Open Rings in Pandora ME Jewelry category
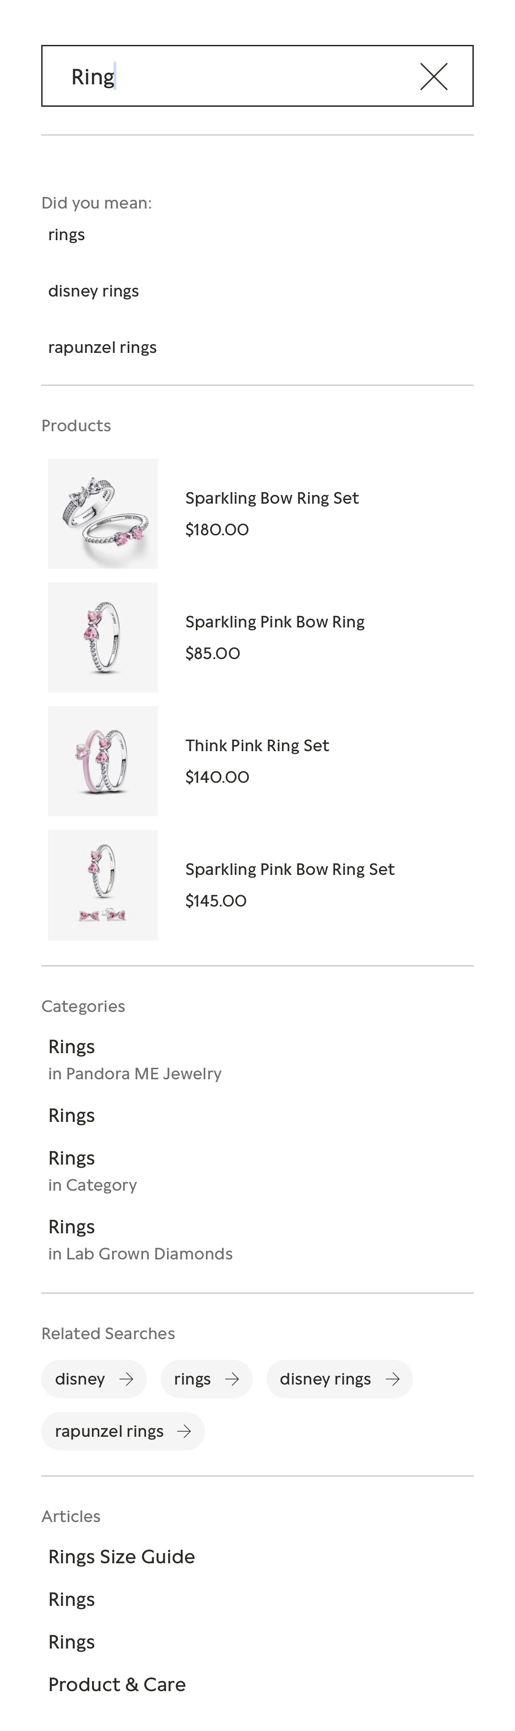The width and height of the screenshot is (515, 1731). coord(72,1047)
